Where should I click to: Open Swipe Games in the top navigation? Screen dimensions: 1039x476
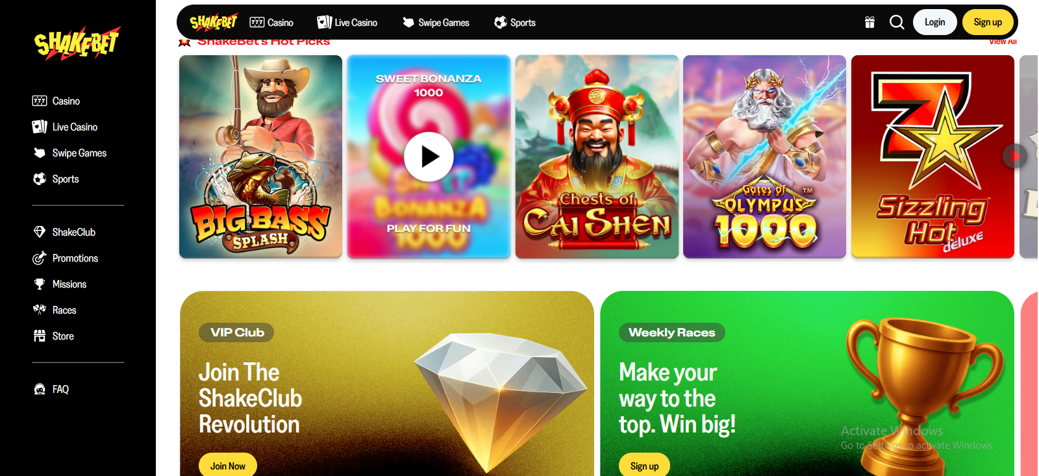[436, 23]
